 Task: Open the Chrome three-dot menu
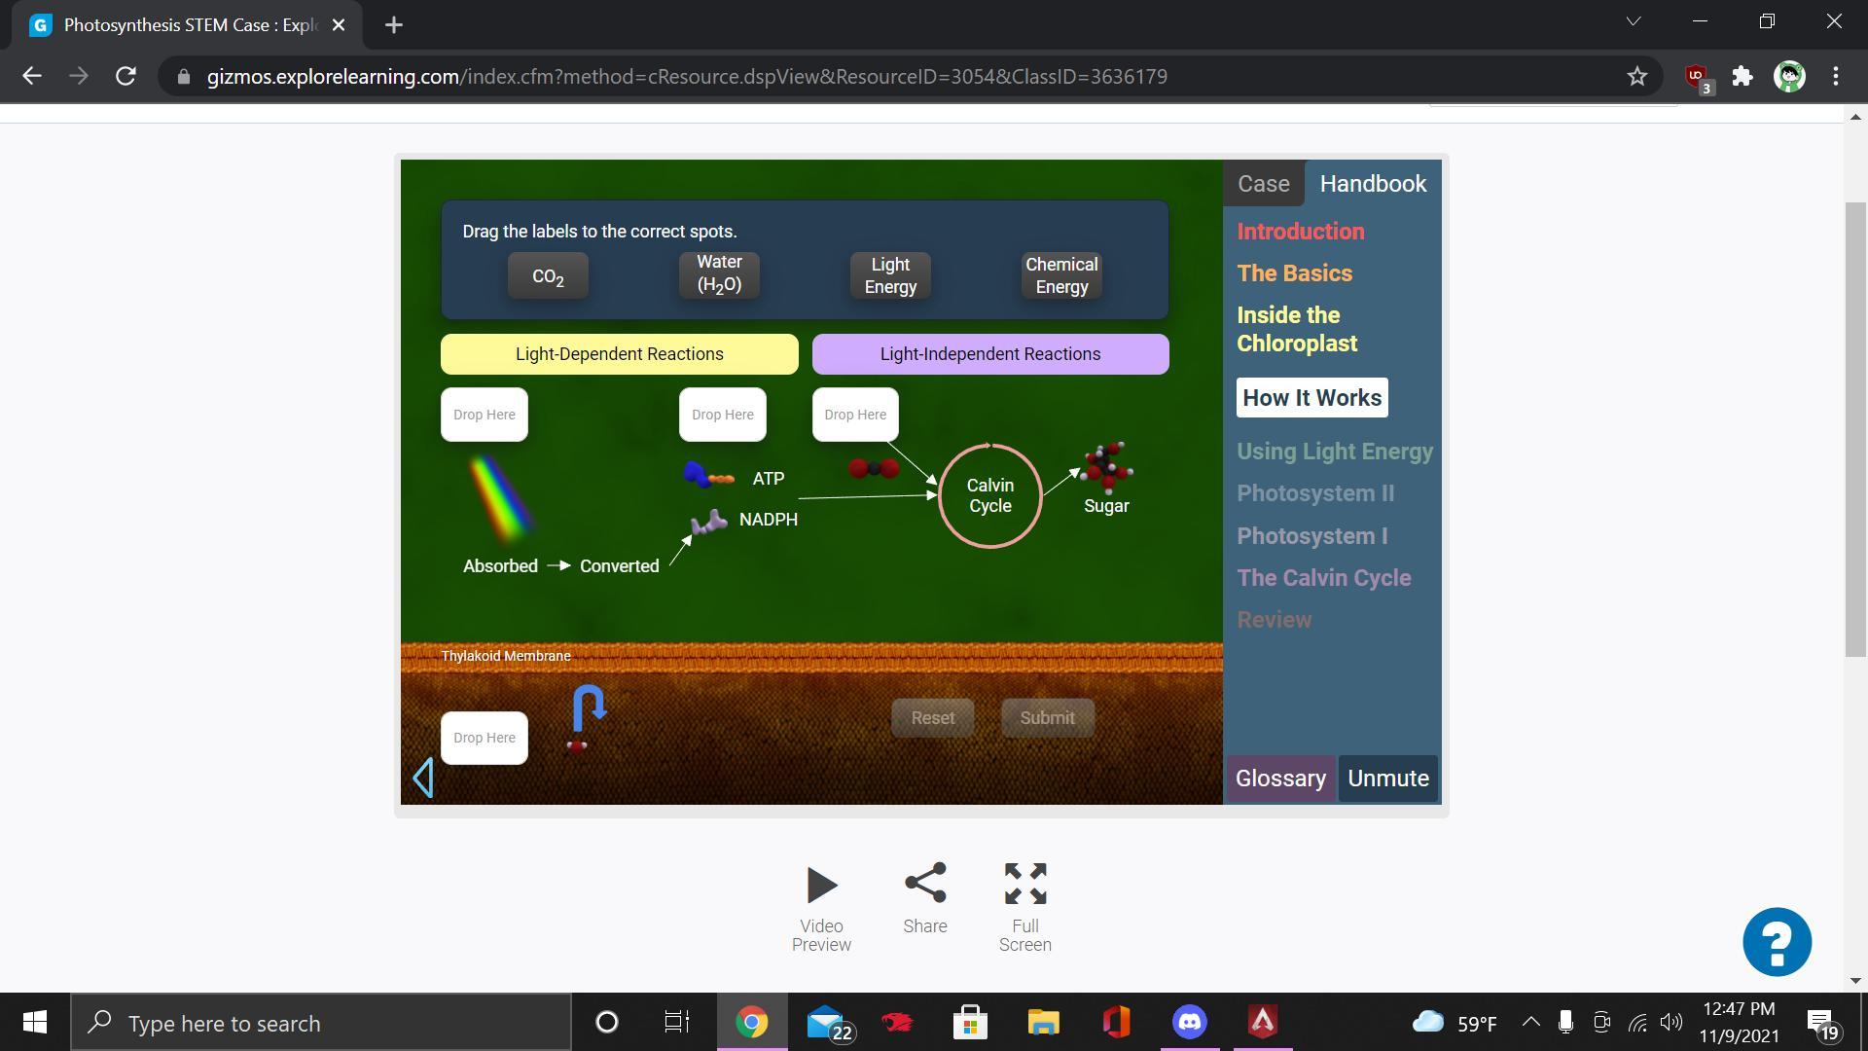[1836, 76]
